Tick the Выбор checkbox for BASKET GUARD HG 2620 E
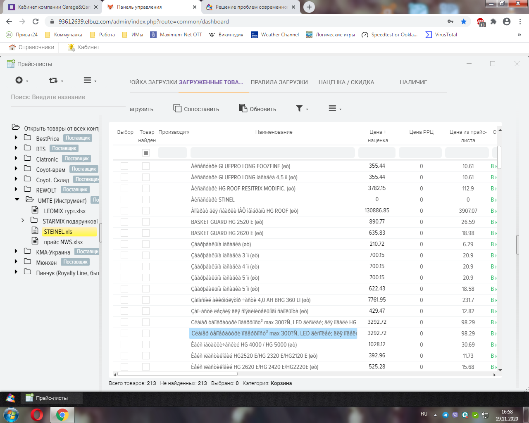Image resolution: width=529 pixels, height=423 pixels. [124, 233]
